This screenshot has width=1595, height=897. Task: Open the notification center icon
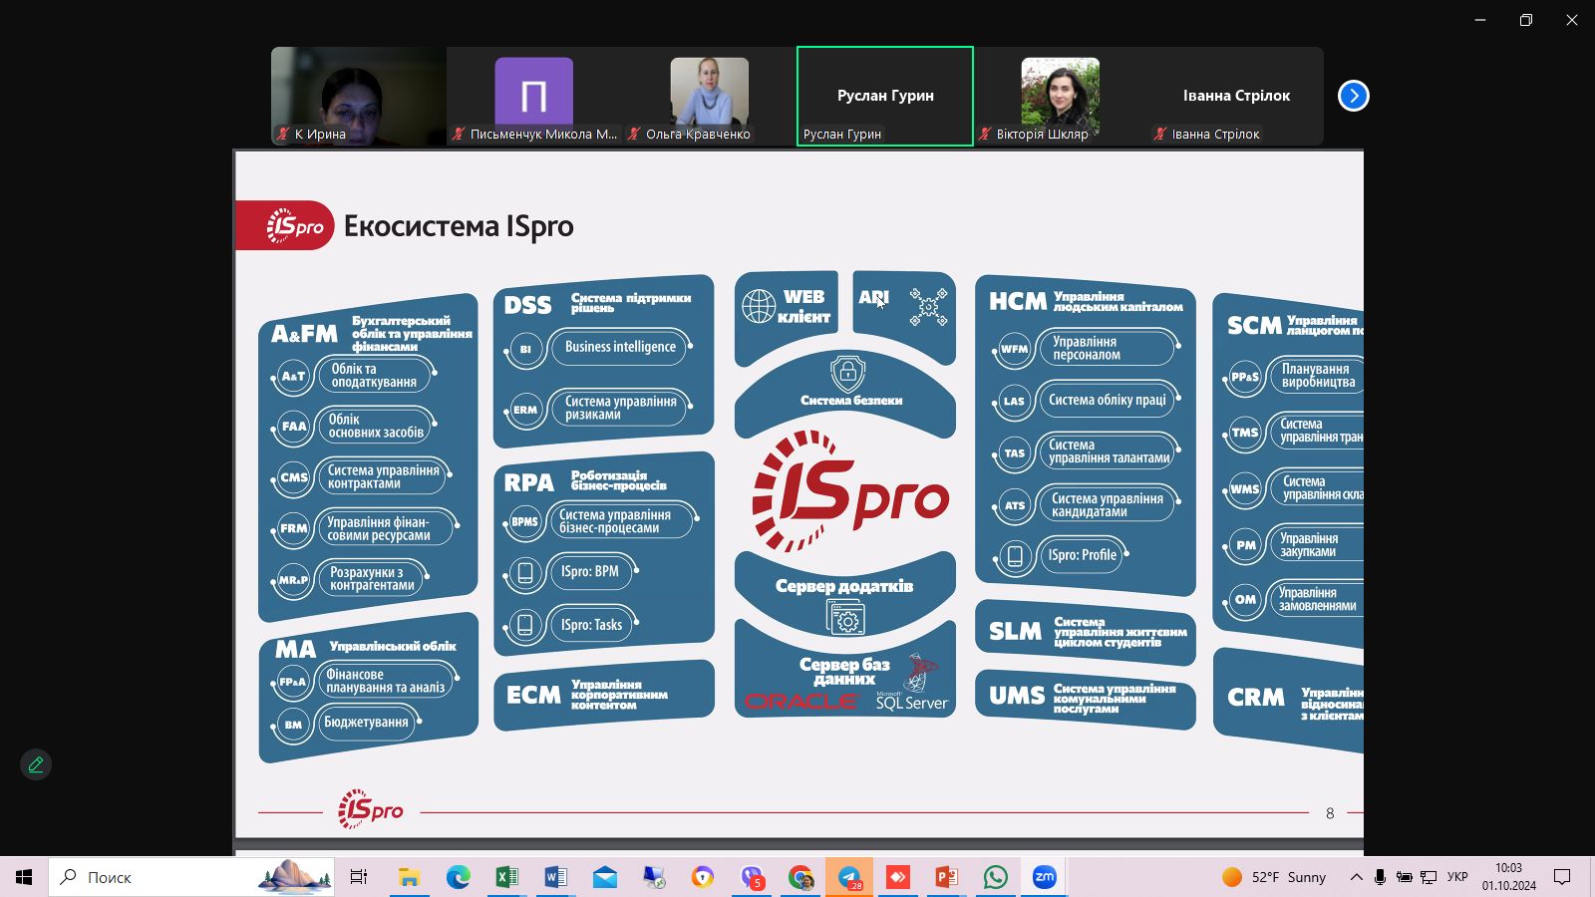click(x=1562, y=877)
